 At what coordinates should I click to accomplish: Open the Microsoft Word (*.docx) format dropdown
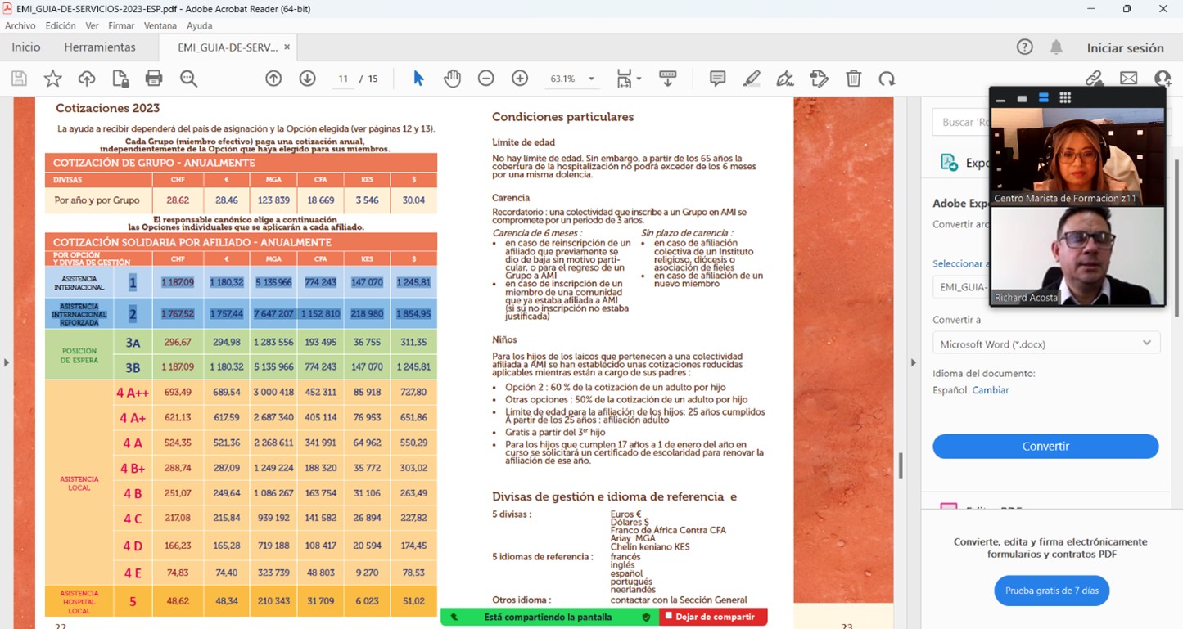click(x=1046, y=344)
